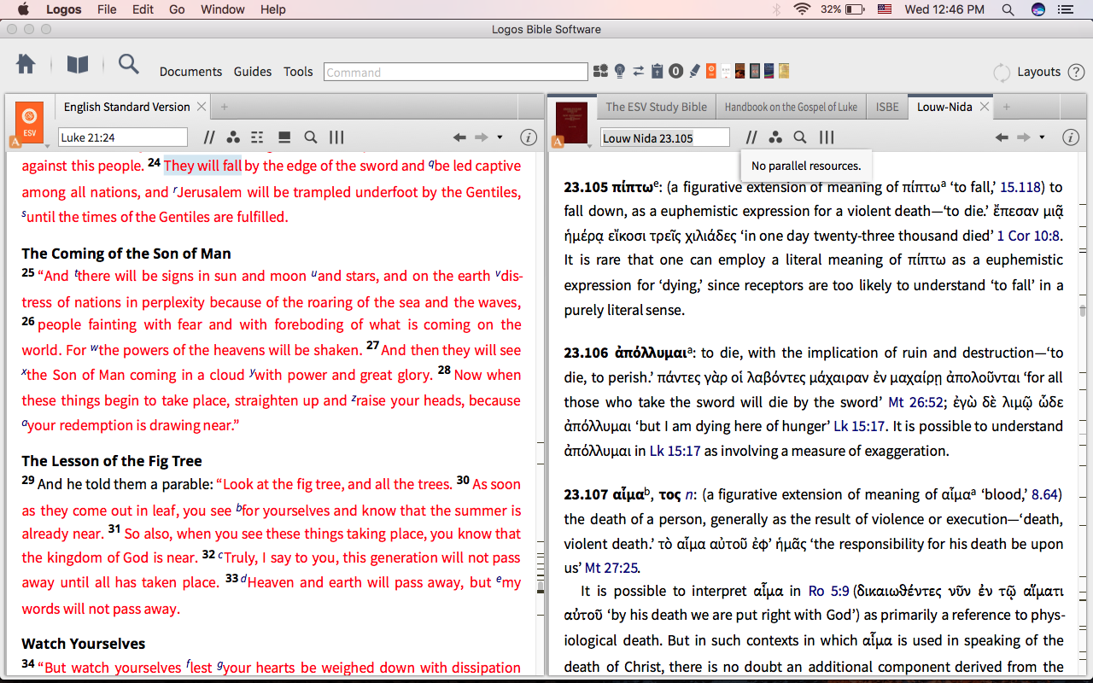Click The Coming of the Son of Man heading

coord(126,254)
